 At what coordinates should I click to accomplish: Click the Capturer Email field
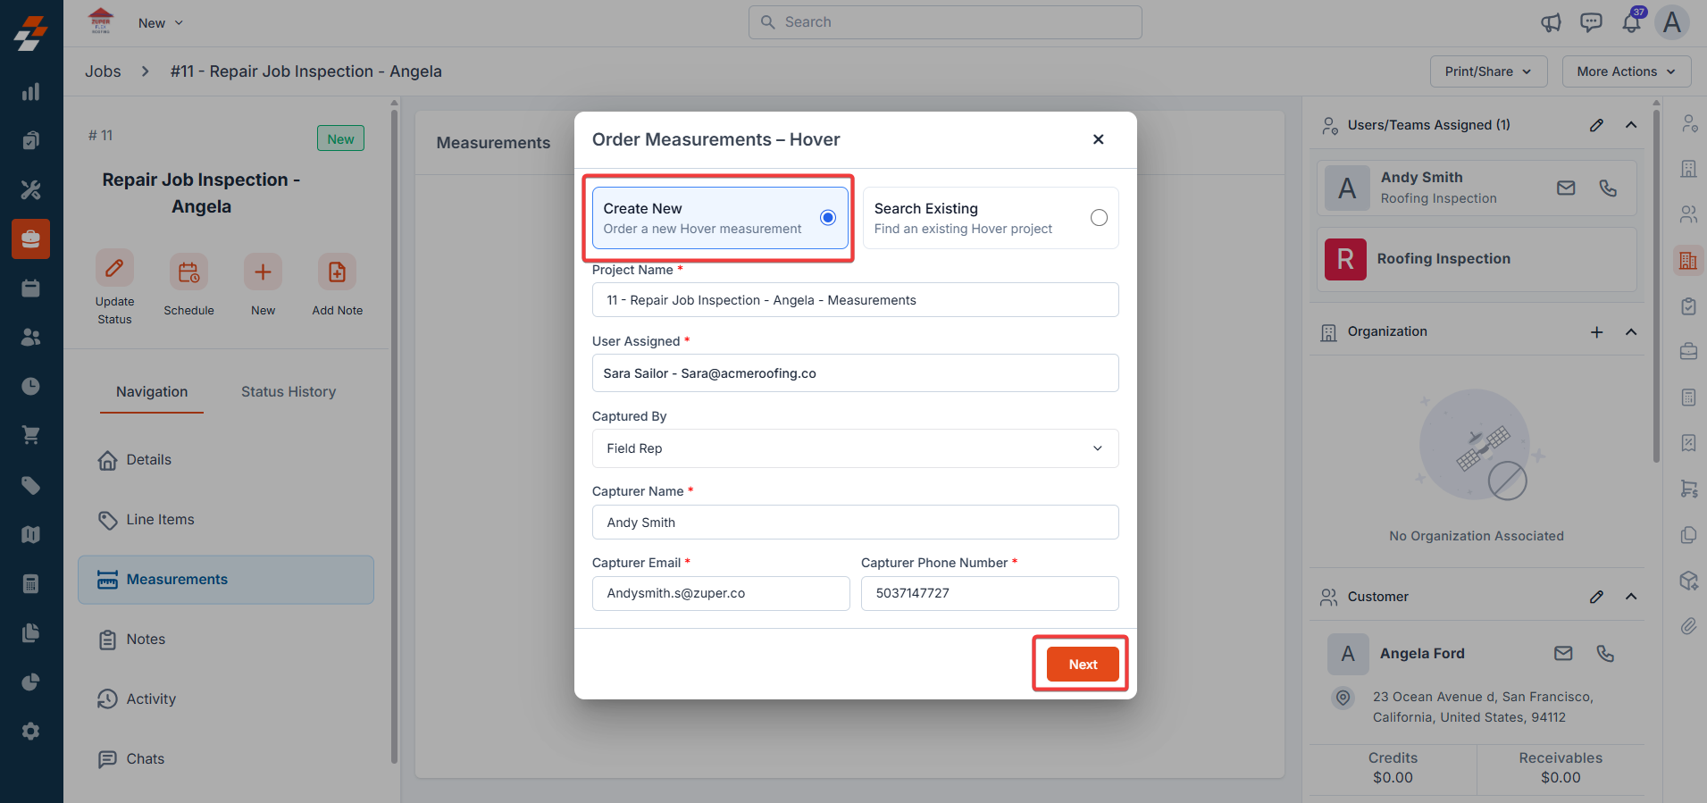pyautogui.click(x=721, y=593)
